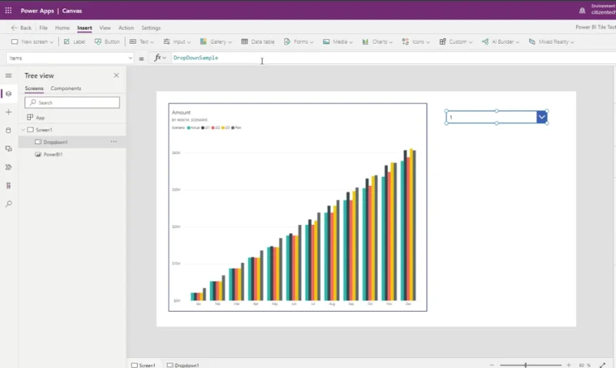616x368 pixels.
Task: Open the Environment picker icon
Action: [x=582, y=11]
